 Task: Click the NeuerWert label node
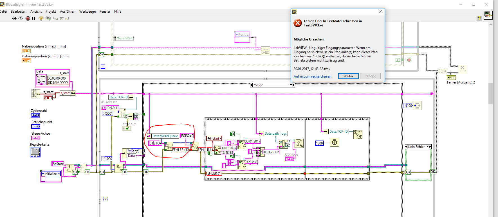coord(123,38)
